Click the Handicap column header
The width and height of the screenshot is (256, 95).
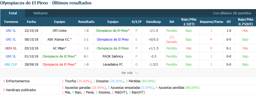tap(153, 22)
